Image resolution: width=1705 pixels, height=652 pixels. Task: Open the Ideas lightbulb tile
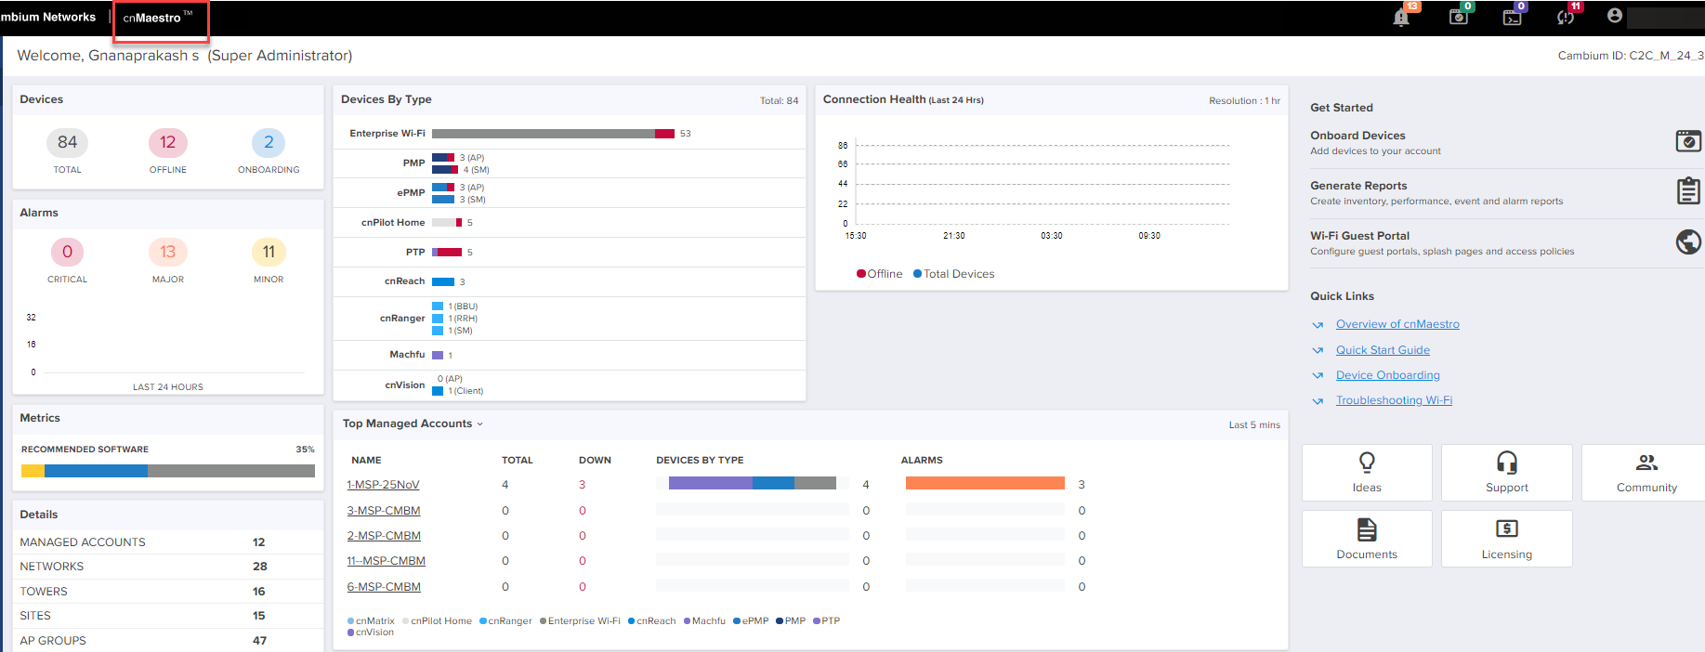tap(1367, 472)
